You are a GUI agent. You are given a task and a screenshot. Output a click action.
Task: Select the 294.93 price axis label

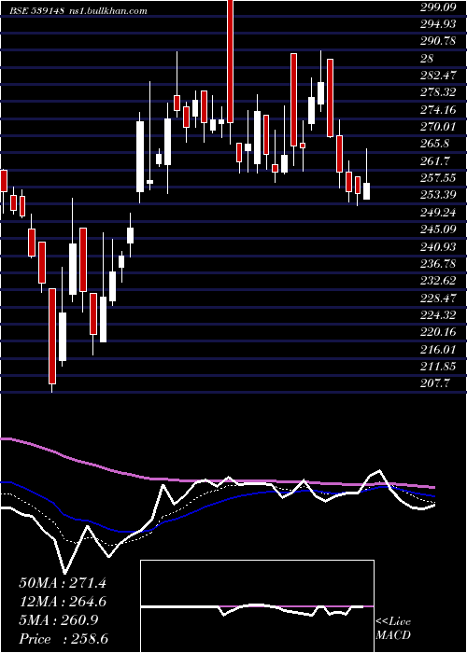coord(438,24)
